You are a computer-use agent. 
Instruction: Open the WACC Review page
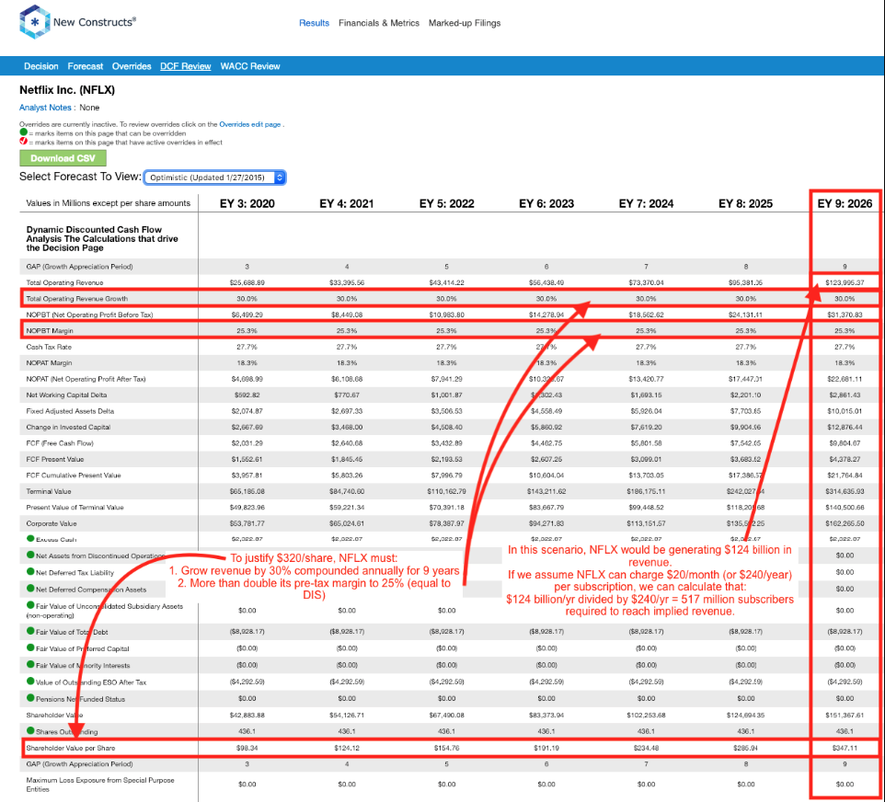(250, 66)
